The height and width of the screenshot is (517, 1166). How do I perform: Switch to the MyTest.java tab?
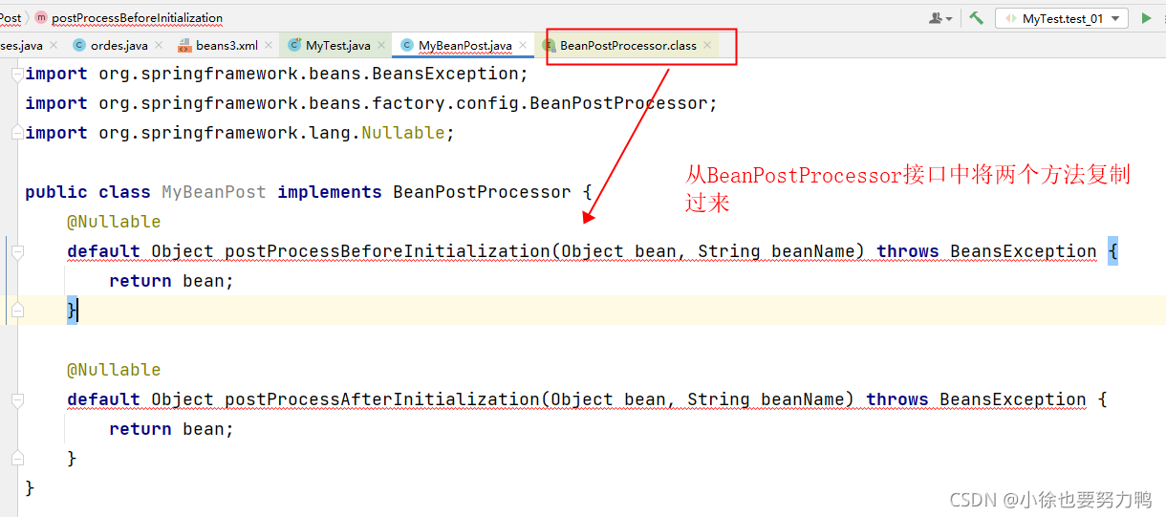coord(338,45)
